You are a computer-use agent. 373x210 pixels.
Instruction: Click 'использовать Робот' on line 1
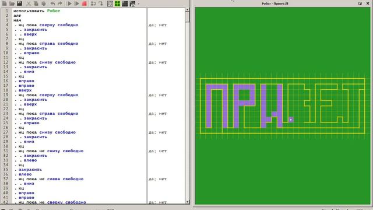point(37,11)
